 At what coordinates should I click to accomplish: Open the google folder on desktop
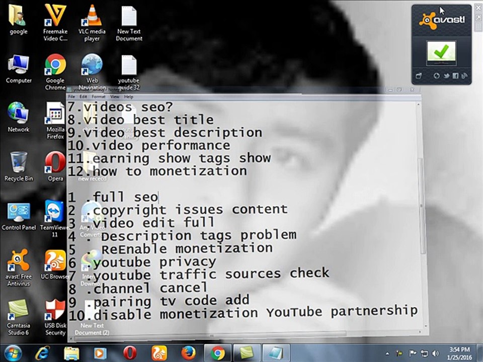18,19
